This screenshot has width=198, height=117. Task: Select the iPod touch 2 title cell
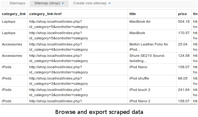click(x=140, y=90)
